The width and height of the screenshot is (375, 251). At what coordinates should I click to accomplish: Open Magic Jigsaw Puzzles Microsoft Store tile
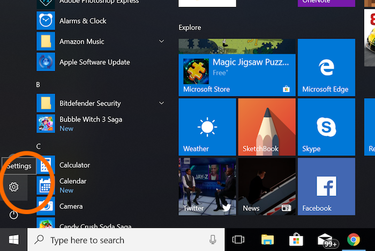point(237,67)
